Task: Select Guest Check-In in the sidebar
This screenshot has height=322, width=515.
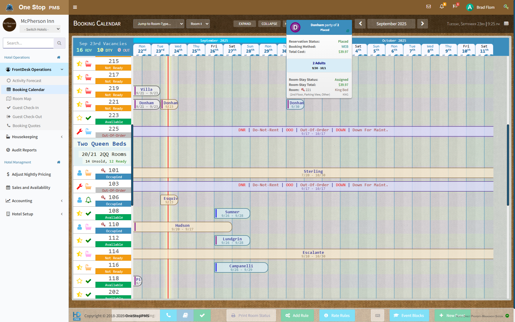Action: (x=26, y=108)
